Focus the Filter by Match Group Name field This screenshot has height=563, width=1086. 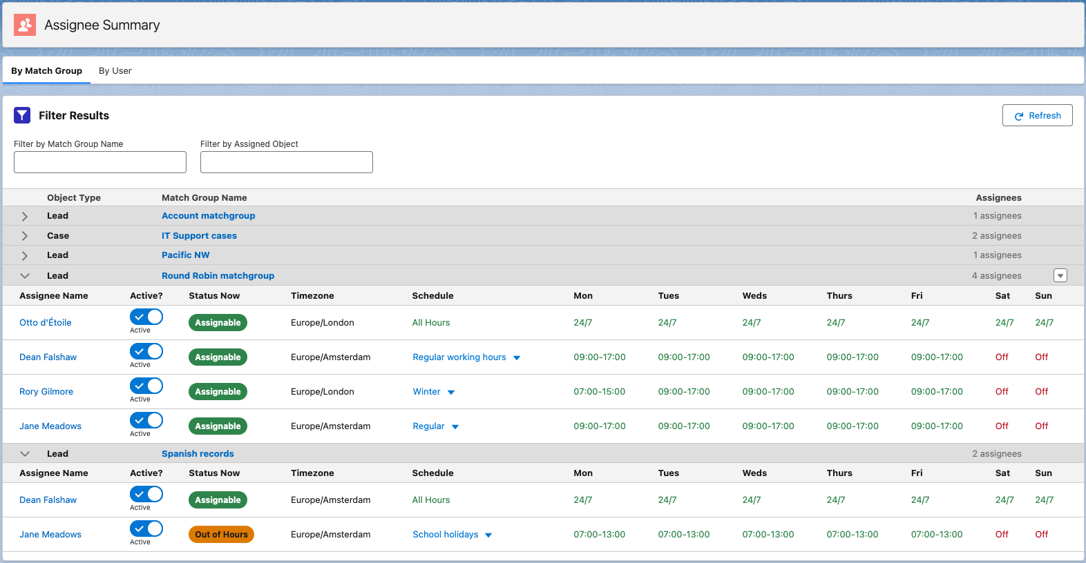point(100,162)
